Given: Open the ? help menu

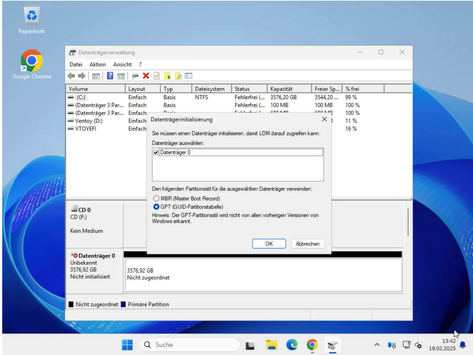Looking at the screenshot, I should click(x=140, y=64).
